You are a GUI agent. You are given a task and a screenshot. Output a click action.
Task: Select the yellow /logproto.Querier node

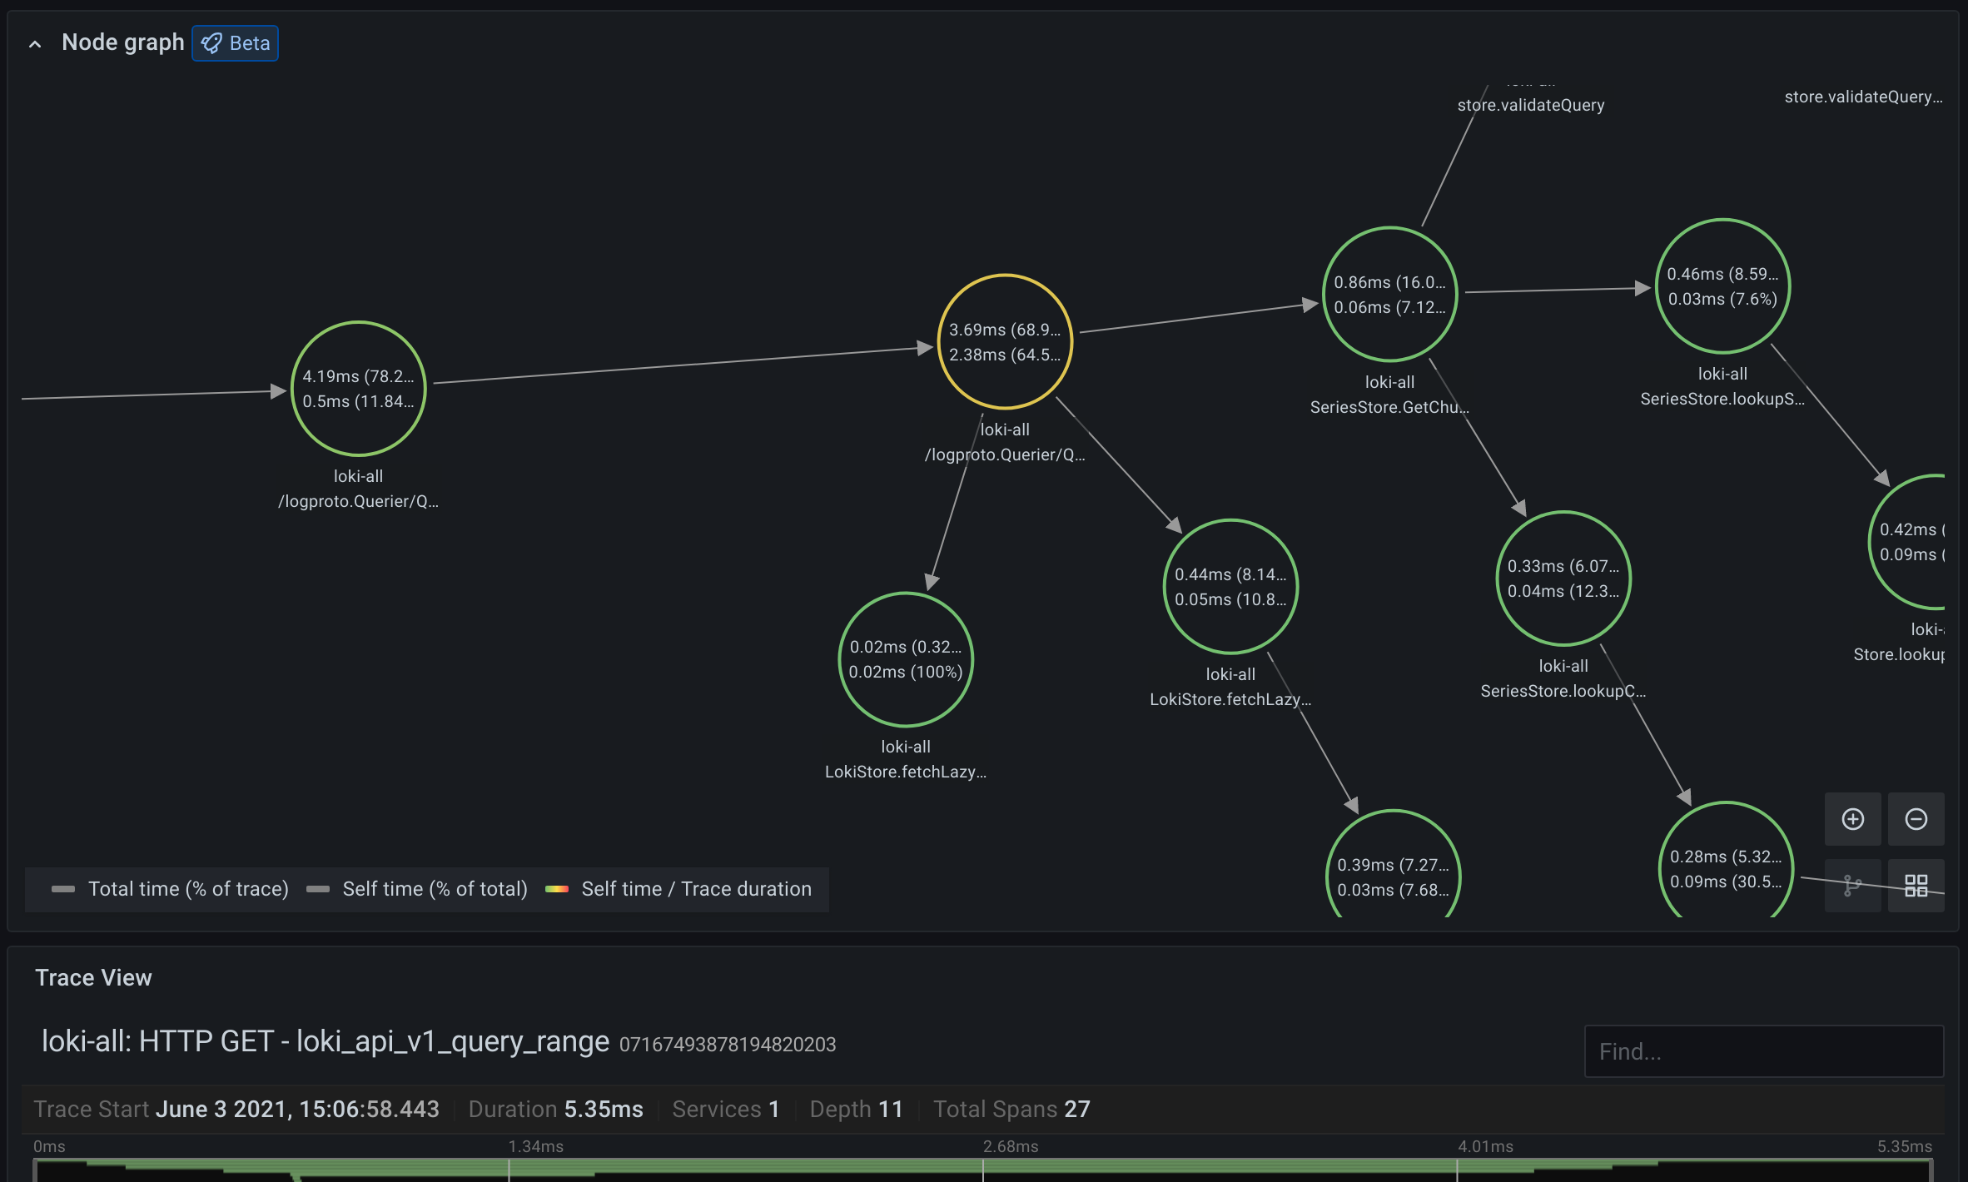pos(1005,342)
